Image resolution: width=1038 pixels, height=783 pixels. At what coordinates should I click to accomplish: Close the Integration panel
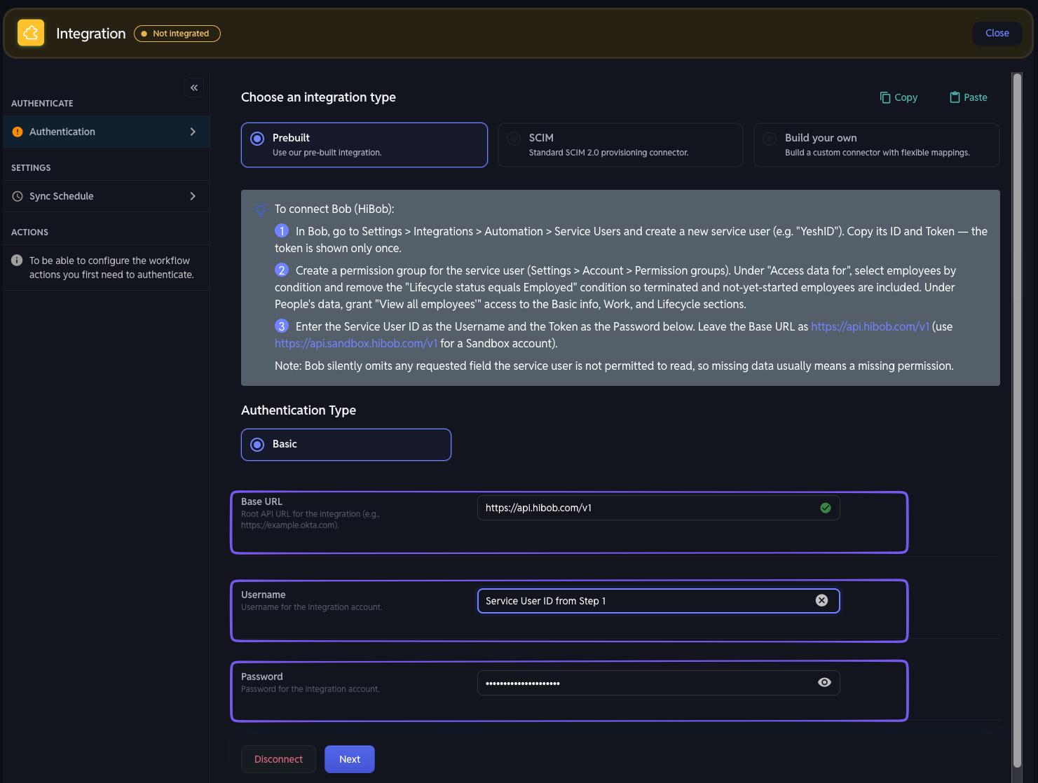coord(997,33)
